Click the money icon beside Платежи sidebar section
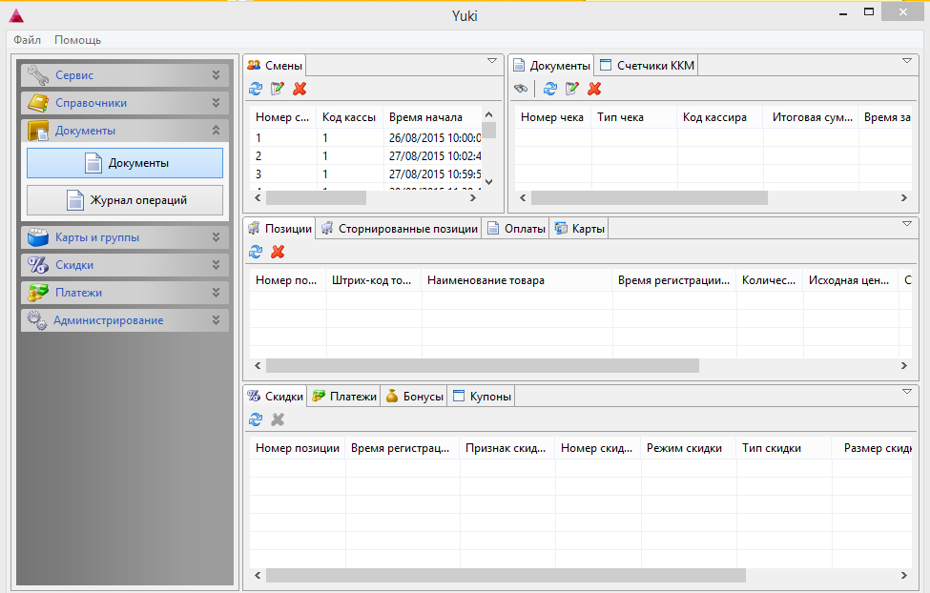The height and width of the screenshot is (593, 930). 38,293
